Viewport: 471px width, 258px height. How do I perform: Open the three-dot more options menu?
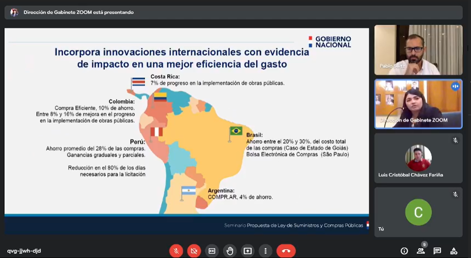pos(265,251)
